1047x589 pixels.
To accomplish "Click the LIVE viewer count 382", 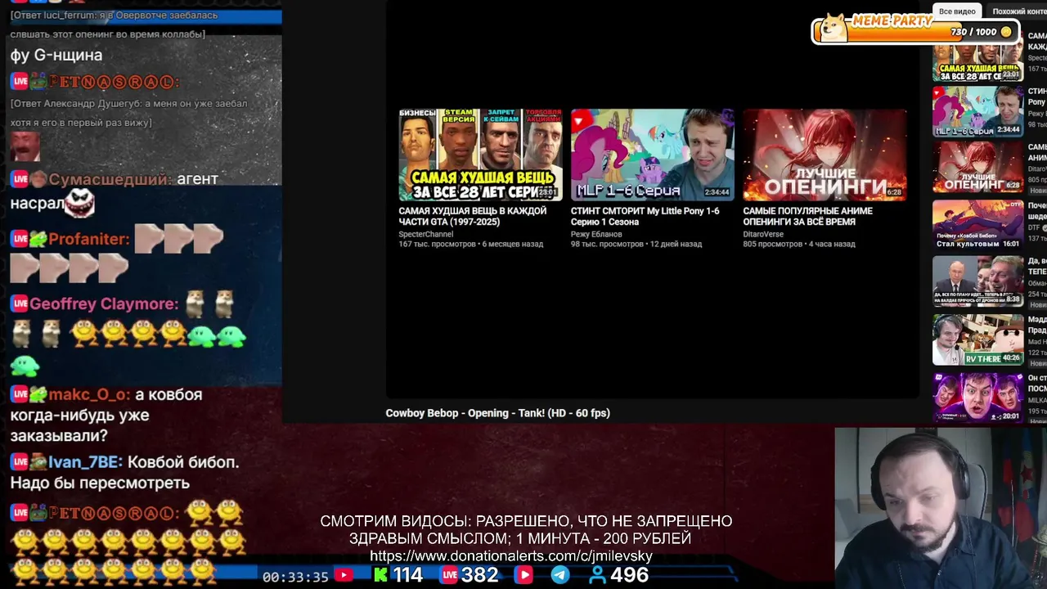I will (479, 575).
